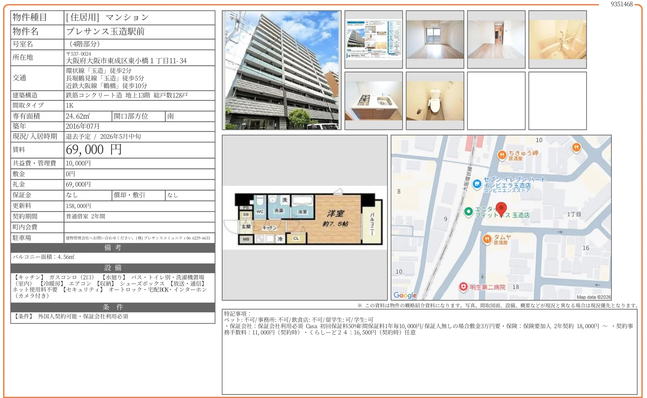647x398 pixels.
Task: Click the 1K floor plan image
Action: pyautogui.click(x=305, y=218)
